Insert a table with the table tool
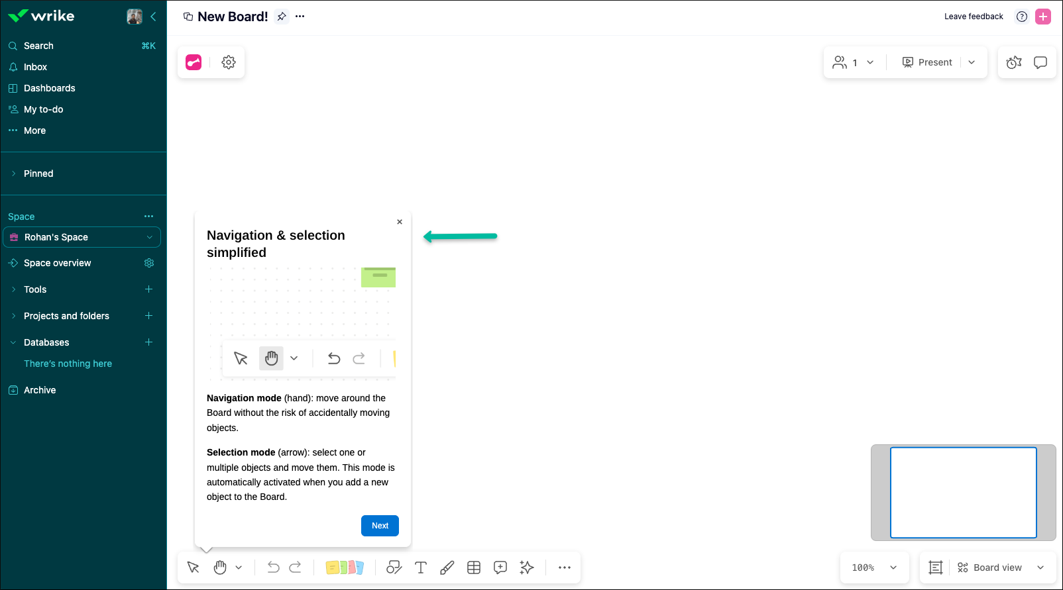 [474, 567]
